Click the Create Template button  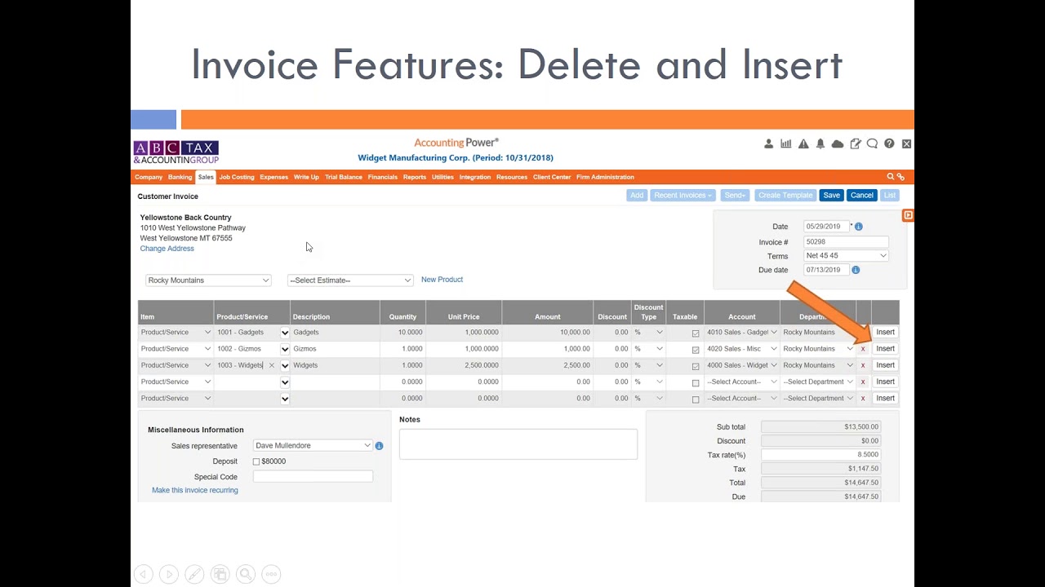(x=785, y=196)
